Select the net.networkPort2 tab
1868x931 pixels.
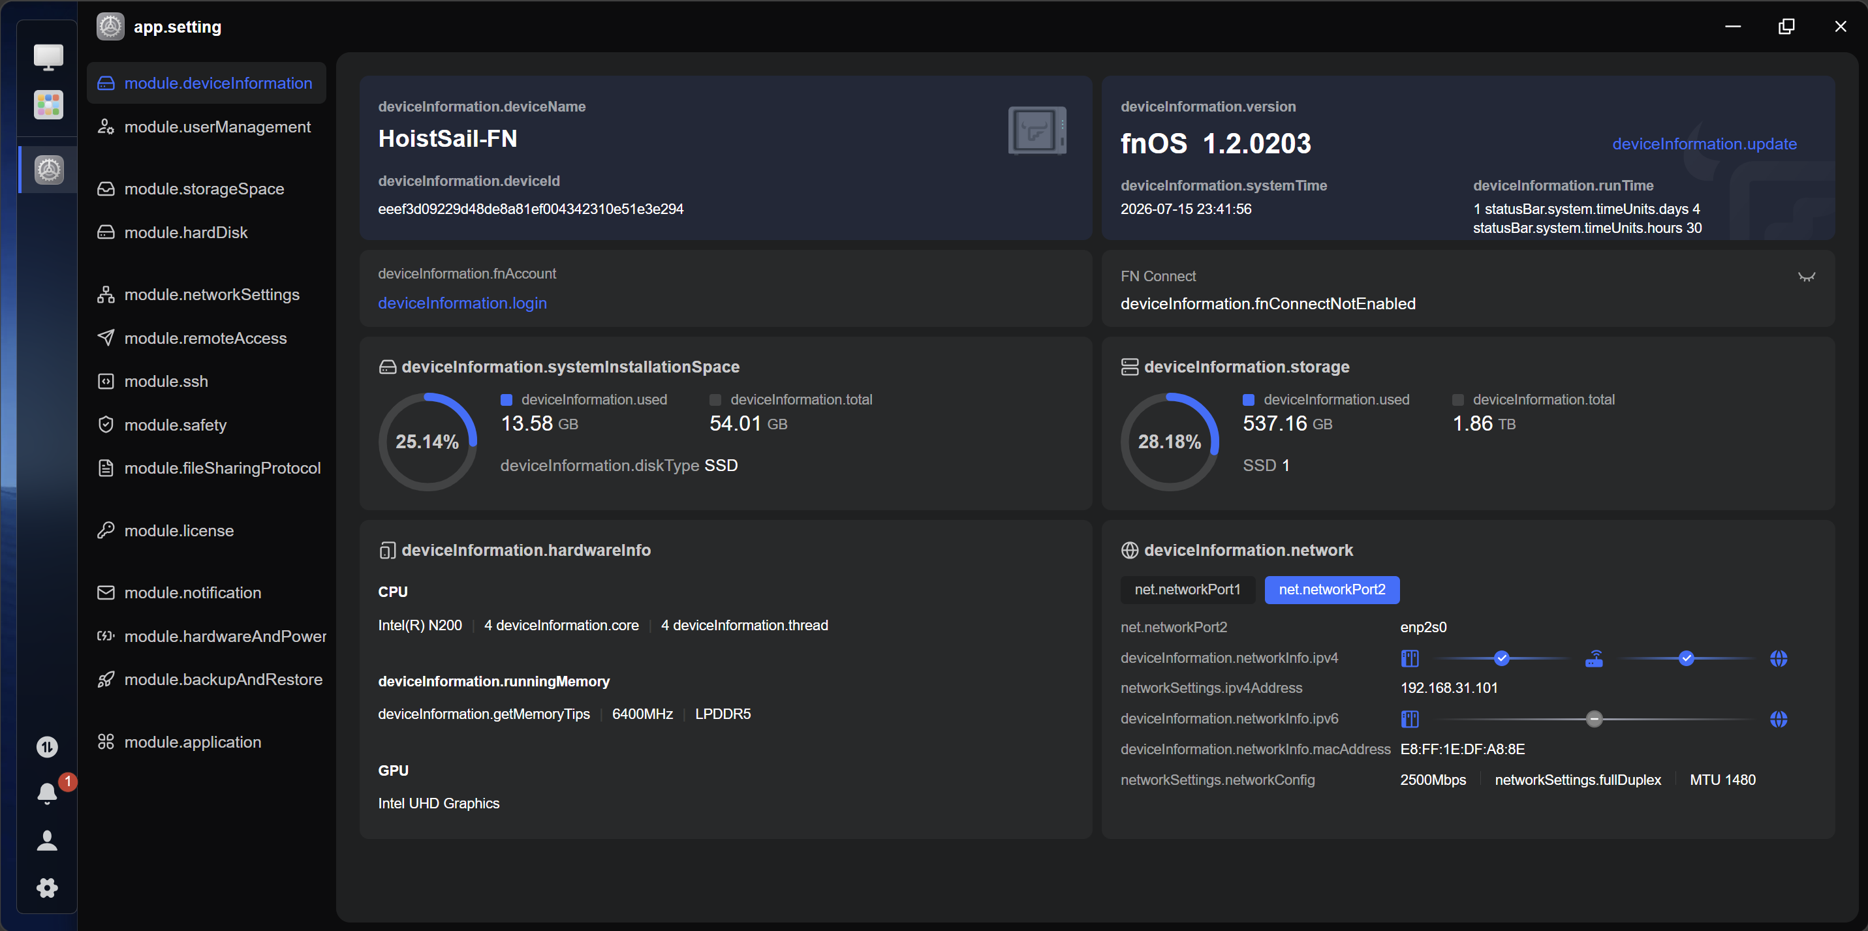point(1331,590)
